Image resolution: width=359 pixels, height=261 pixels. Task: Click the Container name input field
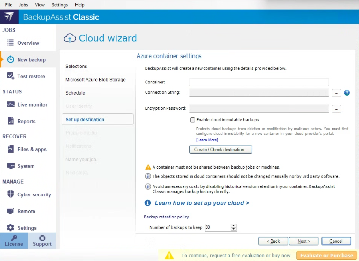pyautogui.click(x=259, y=82)
